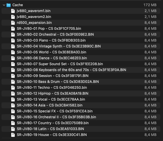
Task: Click file icon of jv880_waverom2.bin
Action: pyautogui.click(x=13, y=17)
